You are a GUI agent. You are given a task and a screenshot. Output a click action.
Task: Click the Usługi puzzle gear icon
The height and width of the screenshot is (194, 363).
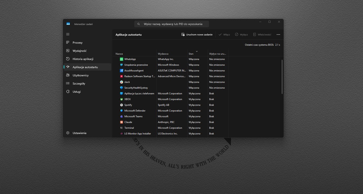coord(68,92)
